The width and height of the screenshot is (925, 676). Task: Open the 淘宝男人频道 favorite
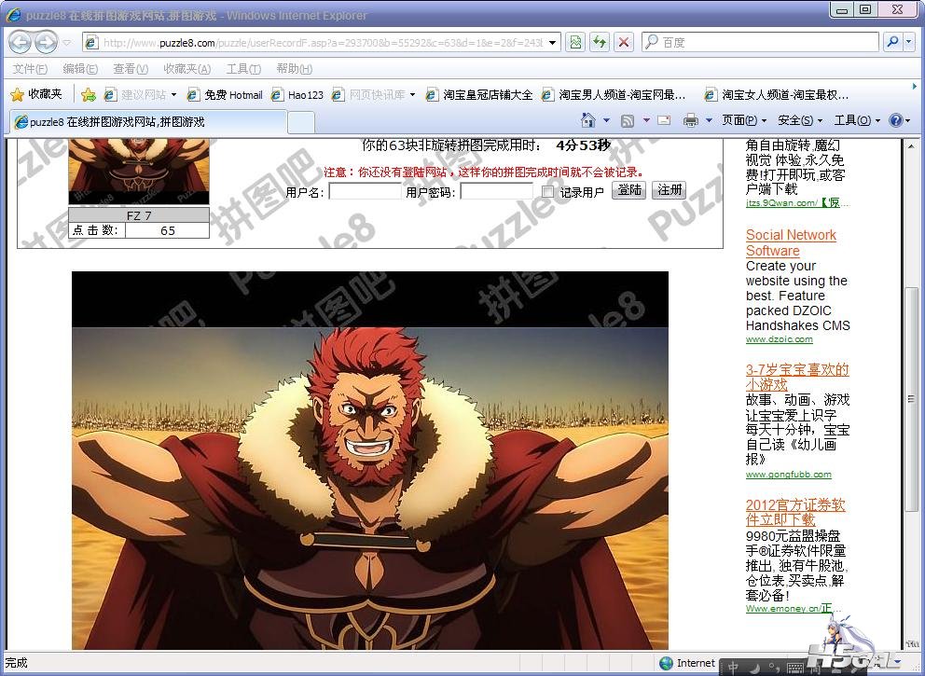click(614, 94)
